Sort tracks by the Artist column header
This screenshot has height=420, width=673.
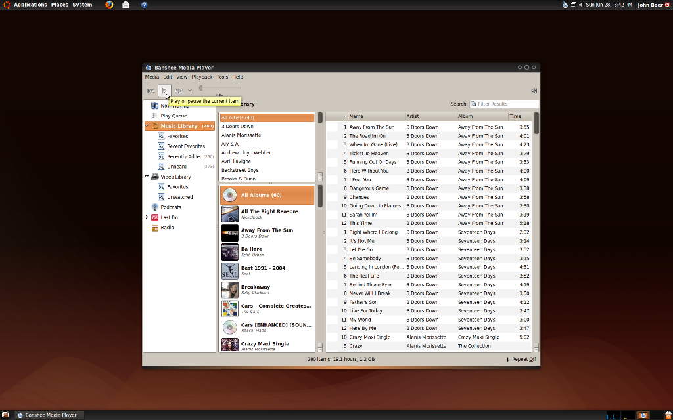[x=431, y=117]
